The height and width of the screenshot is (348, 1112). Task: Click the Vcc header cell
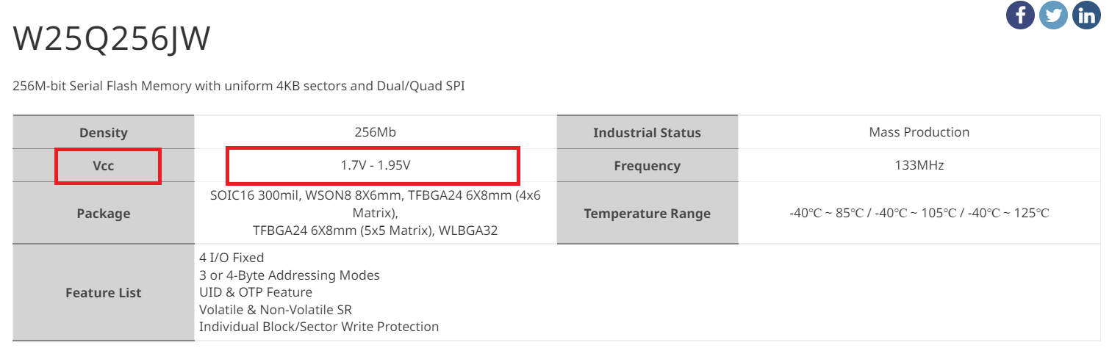pyautogui.click(x=104, y=166)
